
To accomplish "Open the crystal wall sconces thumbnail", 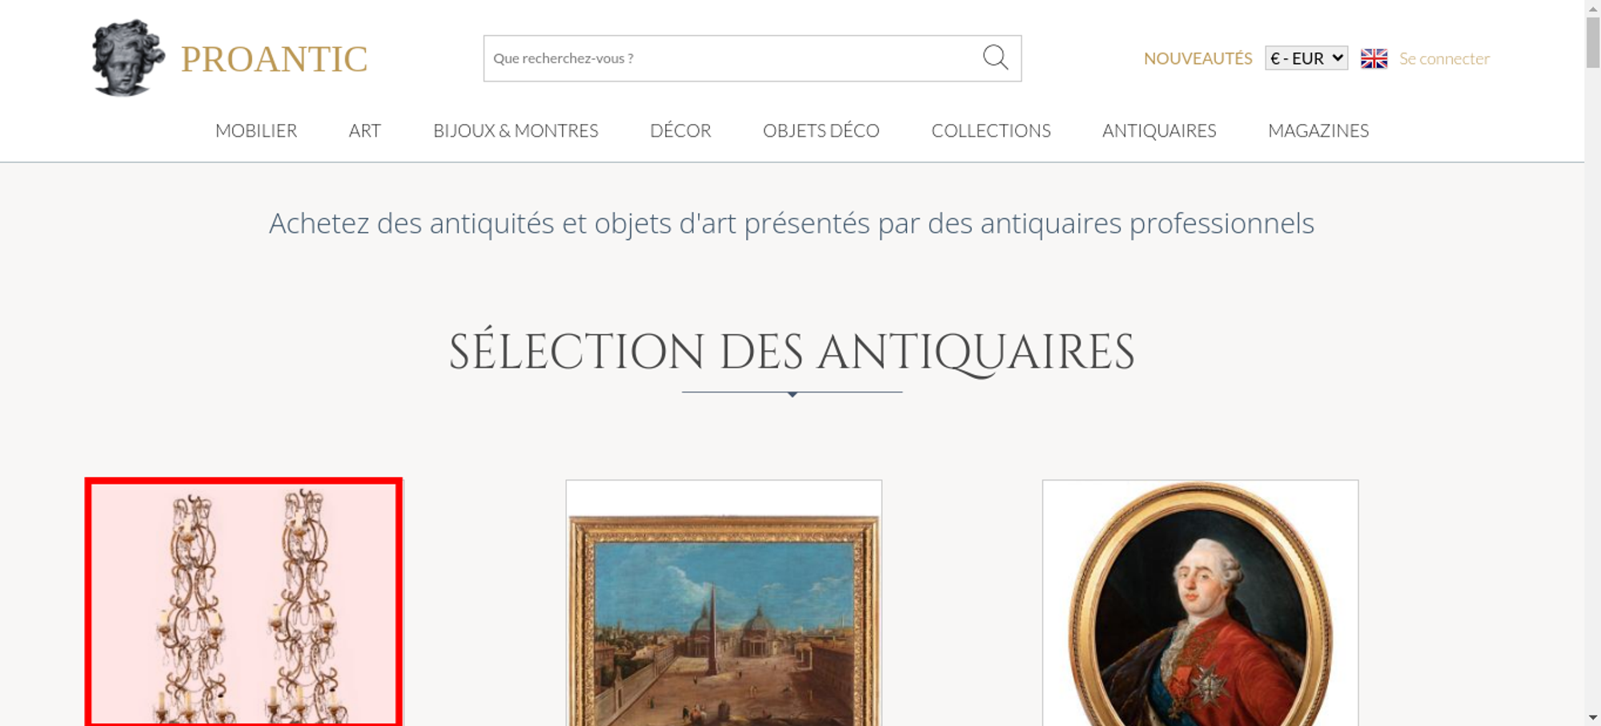I will click(243, 603).
